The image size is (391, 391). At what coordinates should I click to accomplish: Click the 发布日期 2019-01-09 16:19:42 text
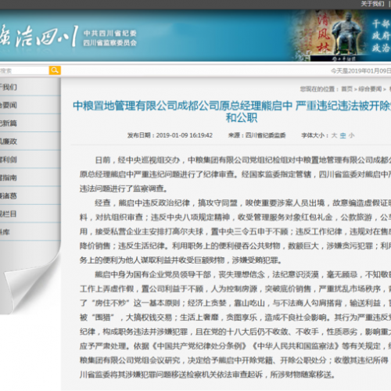click(170, 135)
